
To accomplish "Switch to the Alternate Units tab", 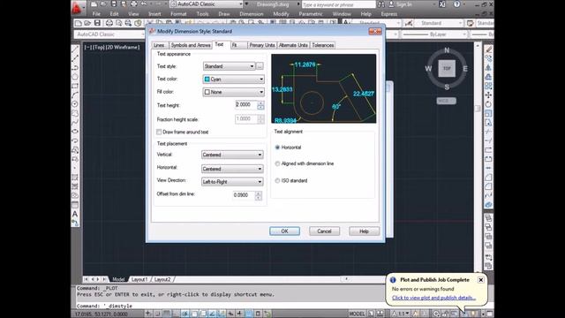I will point(293,45).
